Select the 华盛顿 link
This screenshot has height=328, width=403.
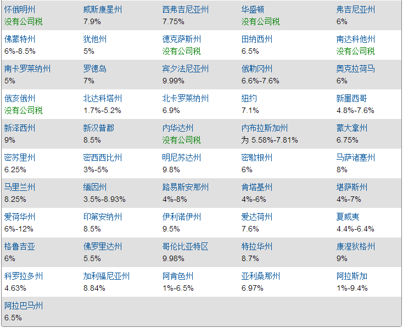click(253, 9)
